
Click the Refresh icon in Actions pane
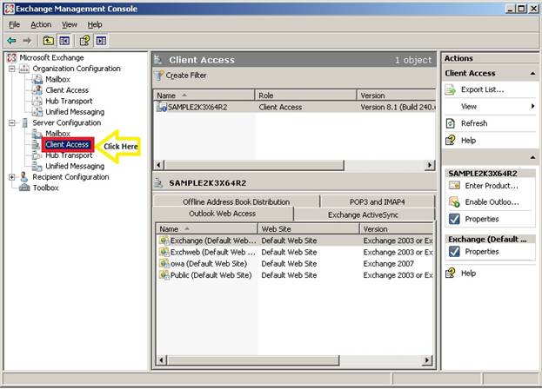click(451, 123)
